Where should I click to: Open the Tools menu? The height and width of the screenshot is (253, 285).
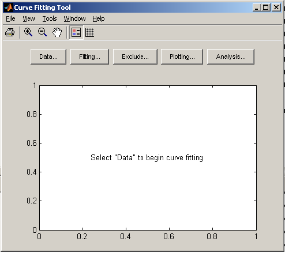coord(50,18)
